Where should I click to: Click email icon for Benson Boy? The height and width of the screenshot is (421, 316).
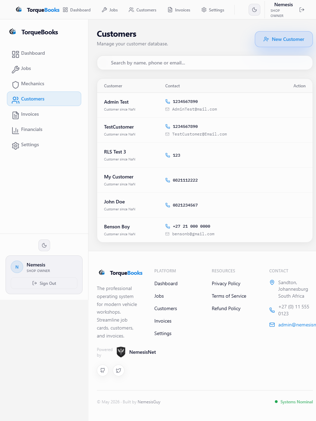167,234
